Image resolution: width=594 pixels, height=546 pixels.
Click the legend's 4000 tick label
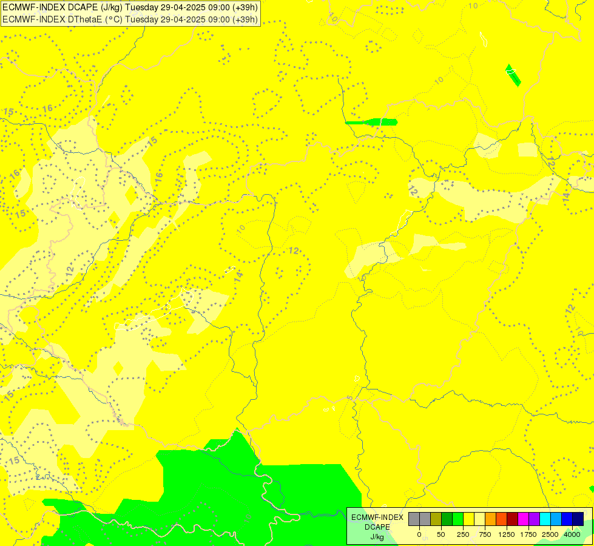pos(572,534)
